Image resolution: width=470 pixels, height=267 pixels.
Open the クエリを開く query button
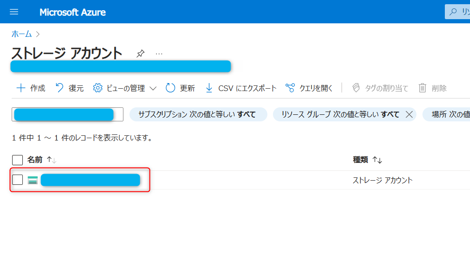309,88
